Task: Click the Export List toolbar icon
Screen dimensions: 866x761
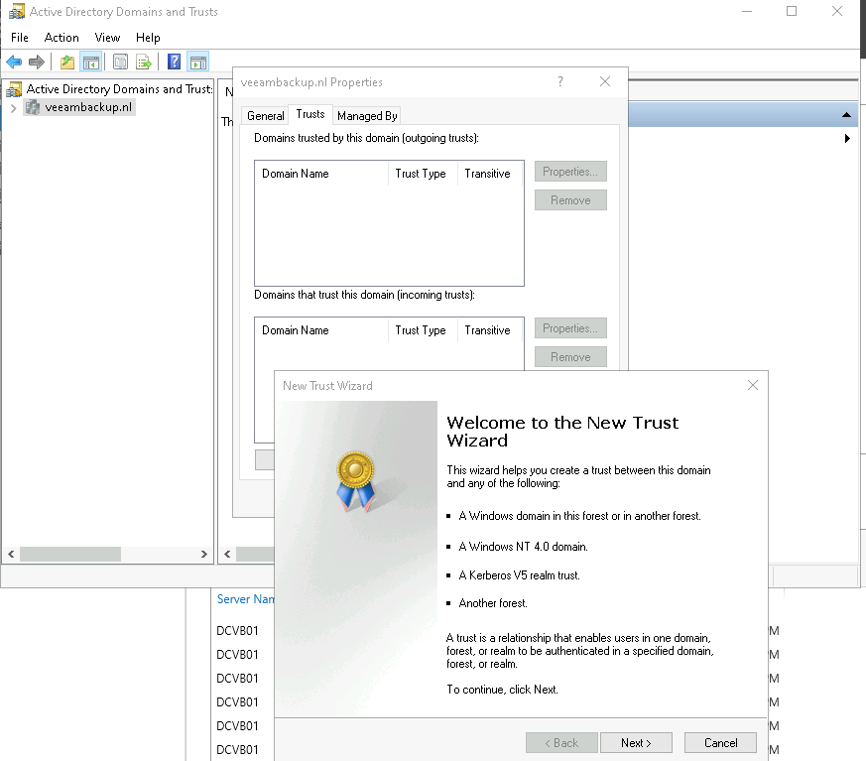Action: [x=144, y=63]
